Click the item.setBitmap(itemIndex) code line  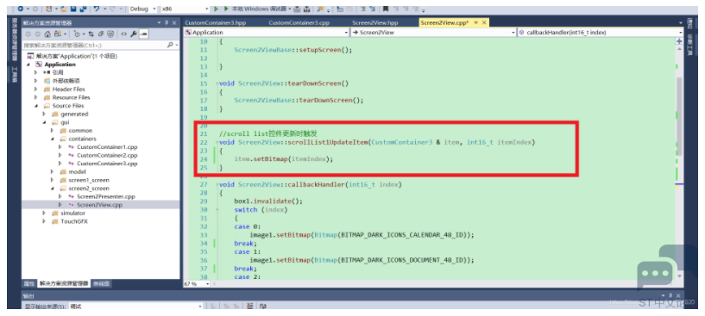284,159
